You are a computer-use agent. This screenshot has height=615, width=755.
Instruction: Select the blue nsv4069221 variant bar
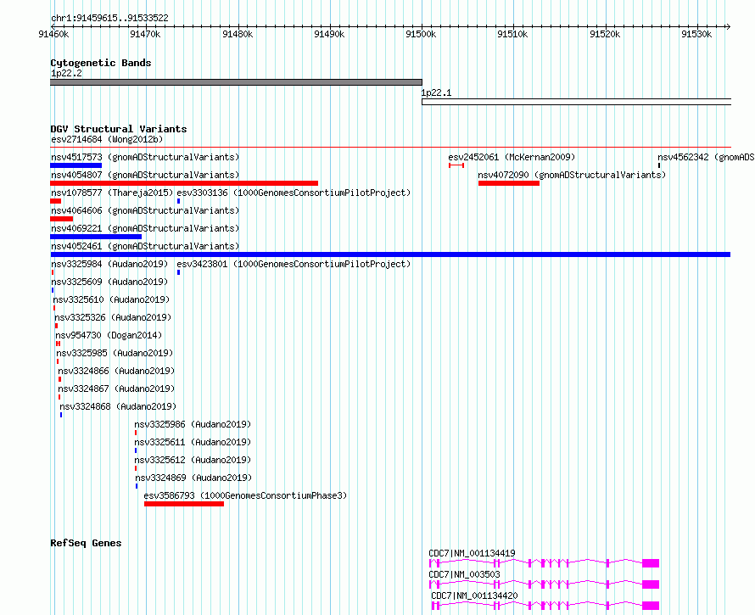coord(96,237)
